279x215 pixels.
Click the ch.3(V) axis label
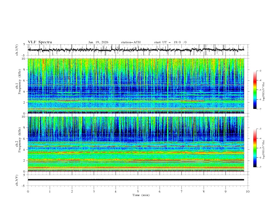(17, 180)
